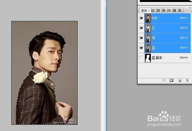Open the panel tab ending in 器

point(175,10)
